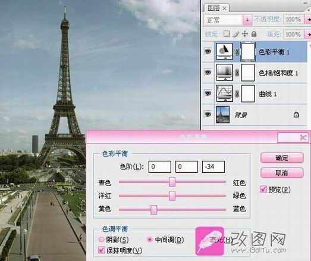Toggle visibility of 色相/饱和度 1 layer
311x261 pixels.
click(208, 72)
